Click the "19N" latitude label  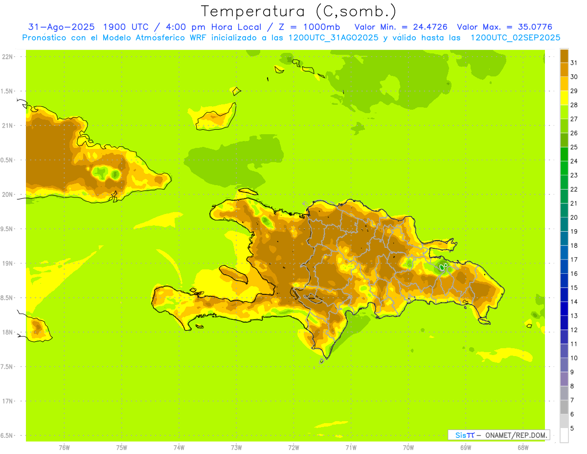click(x=7, y=263)
